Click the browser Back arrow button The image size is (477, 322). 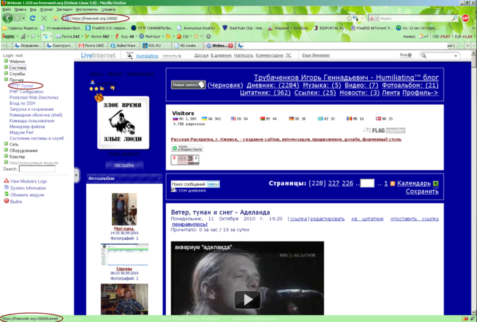(x=8, y=18)
